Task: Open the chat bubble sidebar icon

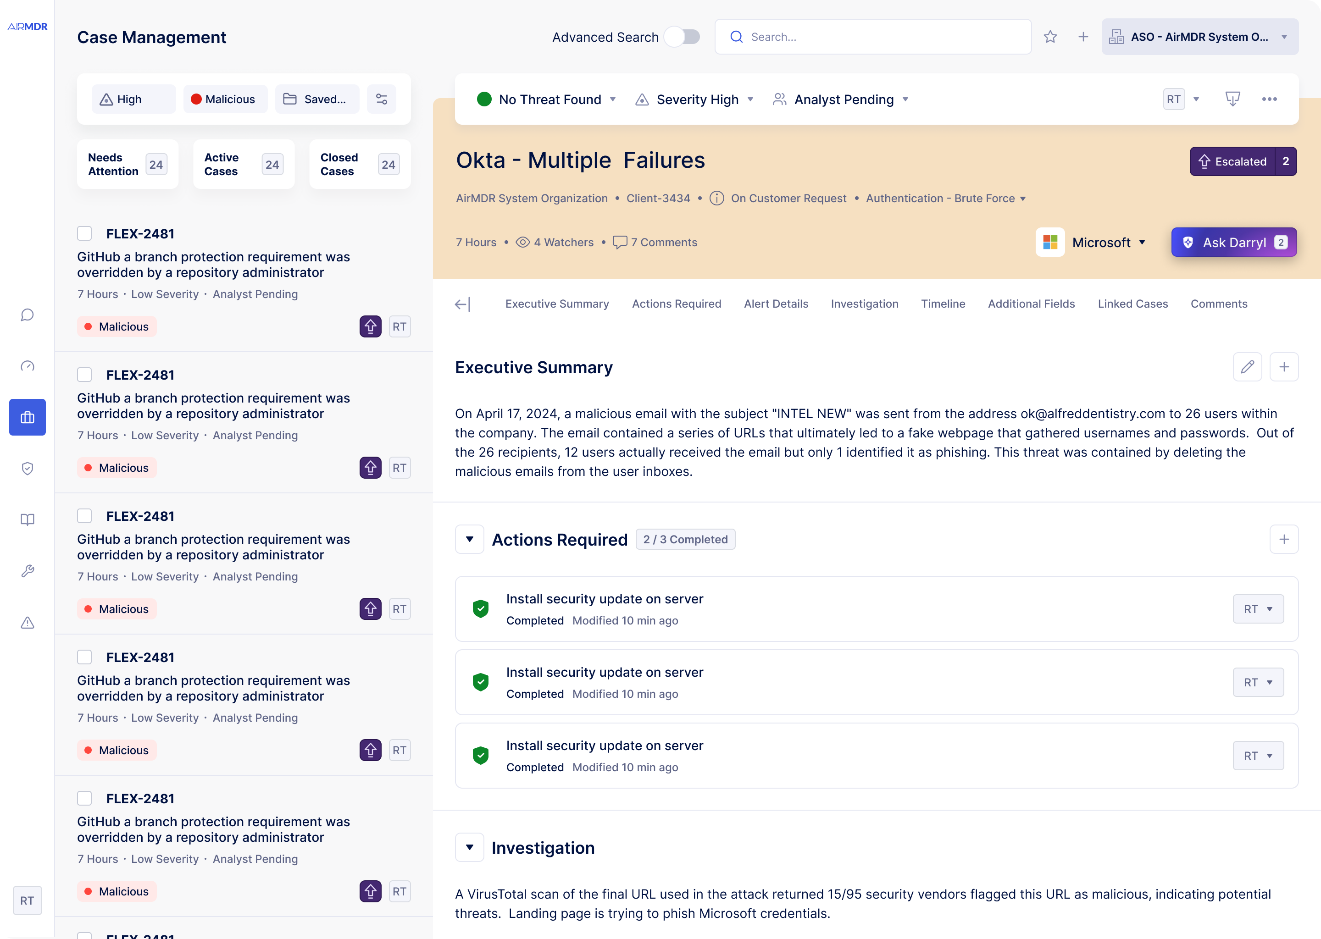Action: [x=27, y=315]
